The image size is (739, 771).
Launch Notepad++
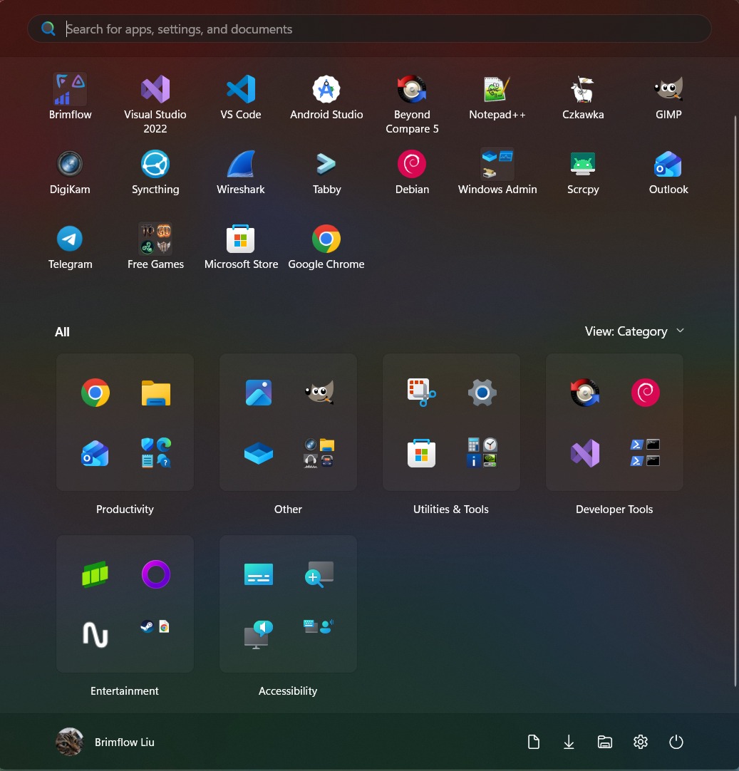click(x=497, y=98)
